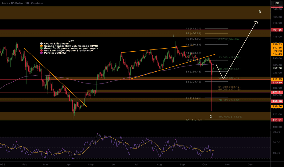Open the USD currency selector
The image size is (284, 167).
[277, 3]
